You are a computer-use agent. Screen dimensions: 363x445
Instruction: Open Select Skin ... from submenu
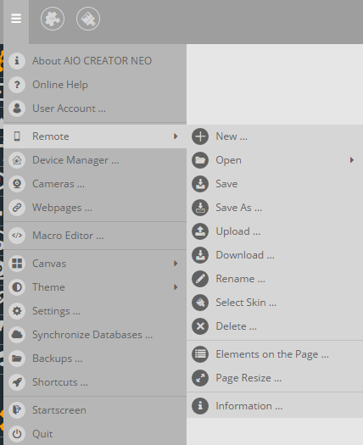tap(275, 303)
